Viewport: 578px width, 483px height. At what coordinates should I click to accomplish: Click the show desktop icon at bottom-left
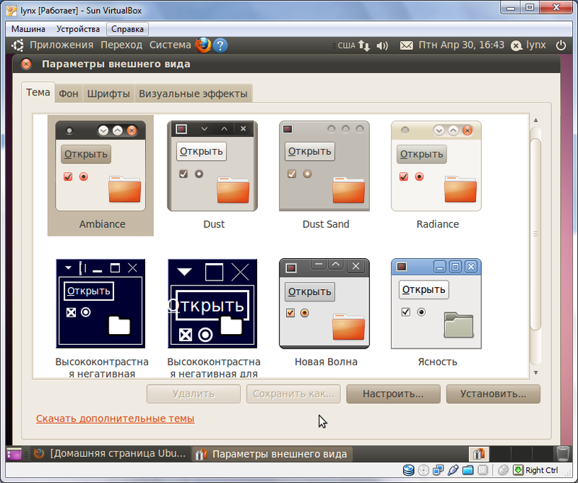(14, 454)
